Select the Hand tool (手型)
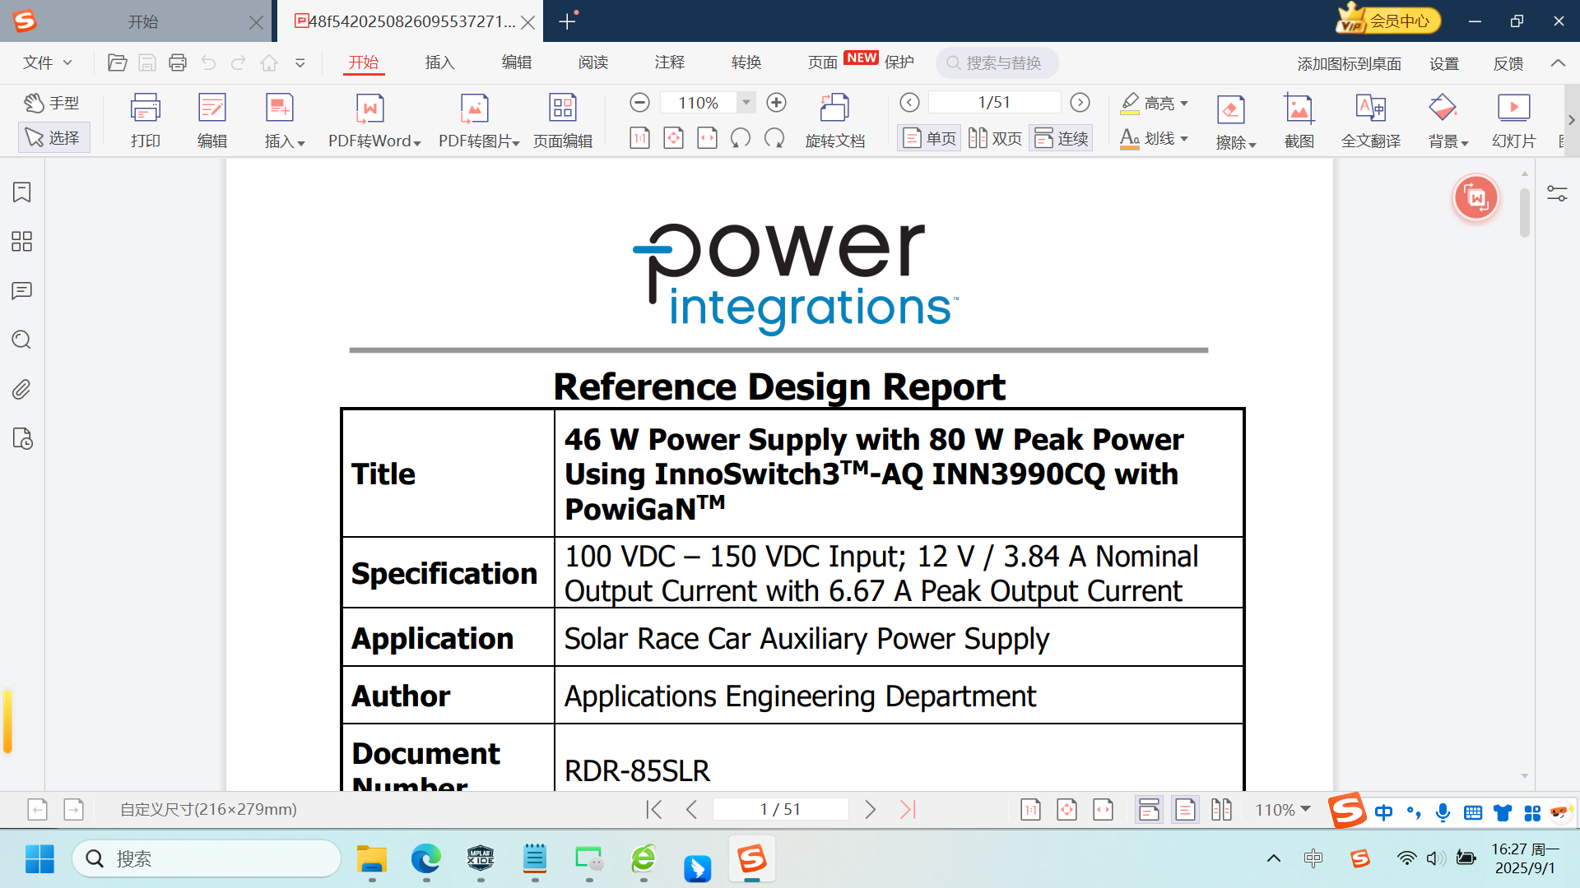Image resolution: width=1580 pixels, height=888 pixels. click(x=52, y=103)
